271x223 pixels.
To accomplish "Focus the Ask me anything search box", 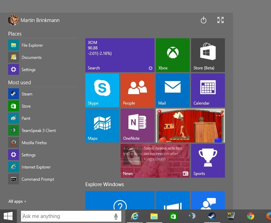I will [x=71, y=216].
